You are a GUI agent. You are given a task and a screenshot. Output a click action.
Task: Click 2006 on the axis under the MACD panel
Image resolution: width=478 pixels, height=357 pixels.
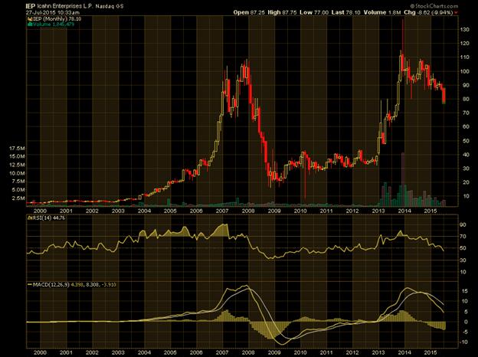(x=196, y=352)
